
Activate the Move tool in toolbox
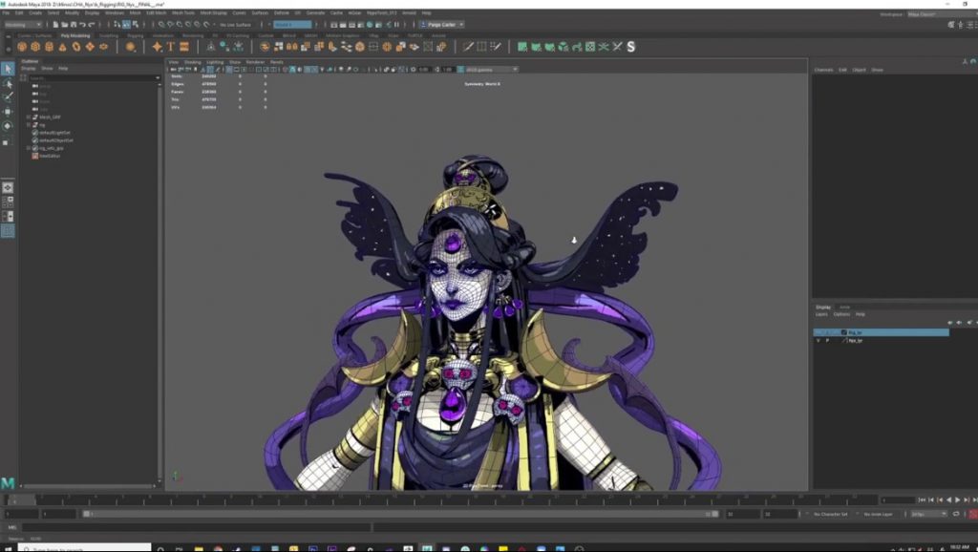pos(8,112)
